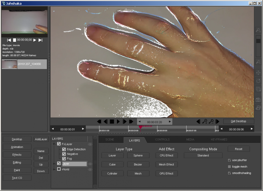Screen dimensions: 263x191
Task: Click the Get Desktop button
Action: pyautogui.click(x=239, y=121)
